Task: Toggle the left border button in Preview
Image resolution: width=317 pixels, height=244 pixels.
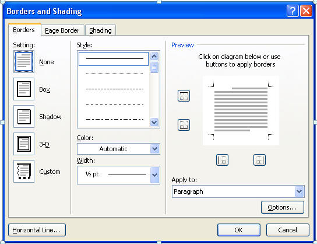Action: point(222,160)
